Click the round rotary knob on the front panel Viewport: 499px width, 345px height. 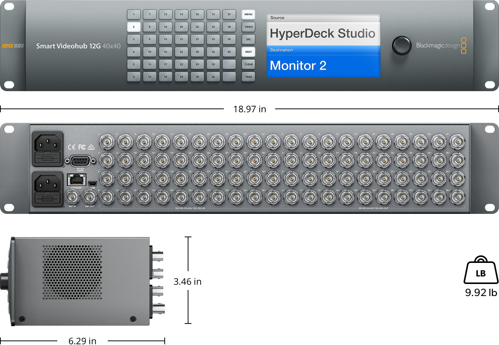tap(401, 46)
